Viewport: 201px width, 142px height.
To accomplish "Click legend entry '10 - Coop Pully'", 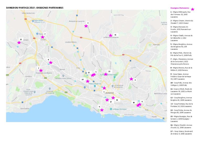I will tap(181, 84).
